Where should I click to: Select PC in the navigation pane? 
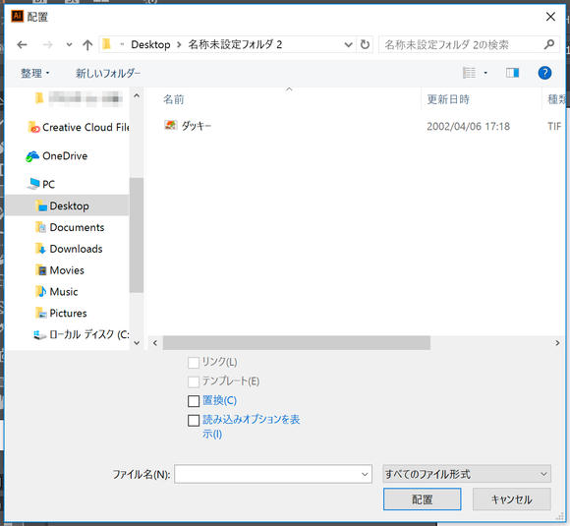coord(41,184)
